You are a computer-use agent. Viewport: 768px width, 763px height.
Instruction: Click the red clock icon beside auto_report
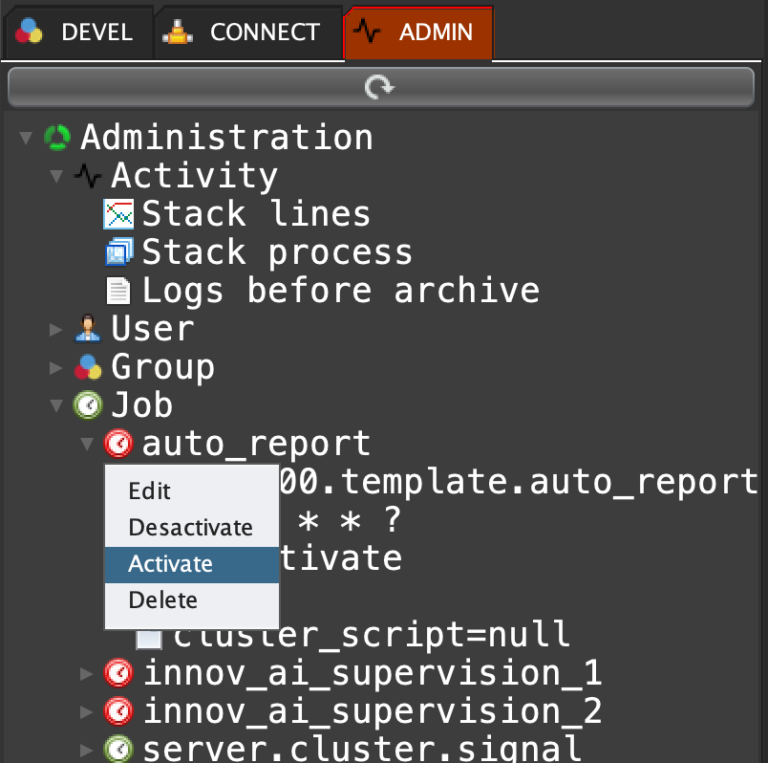coord(117,444)
